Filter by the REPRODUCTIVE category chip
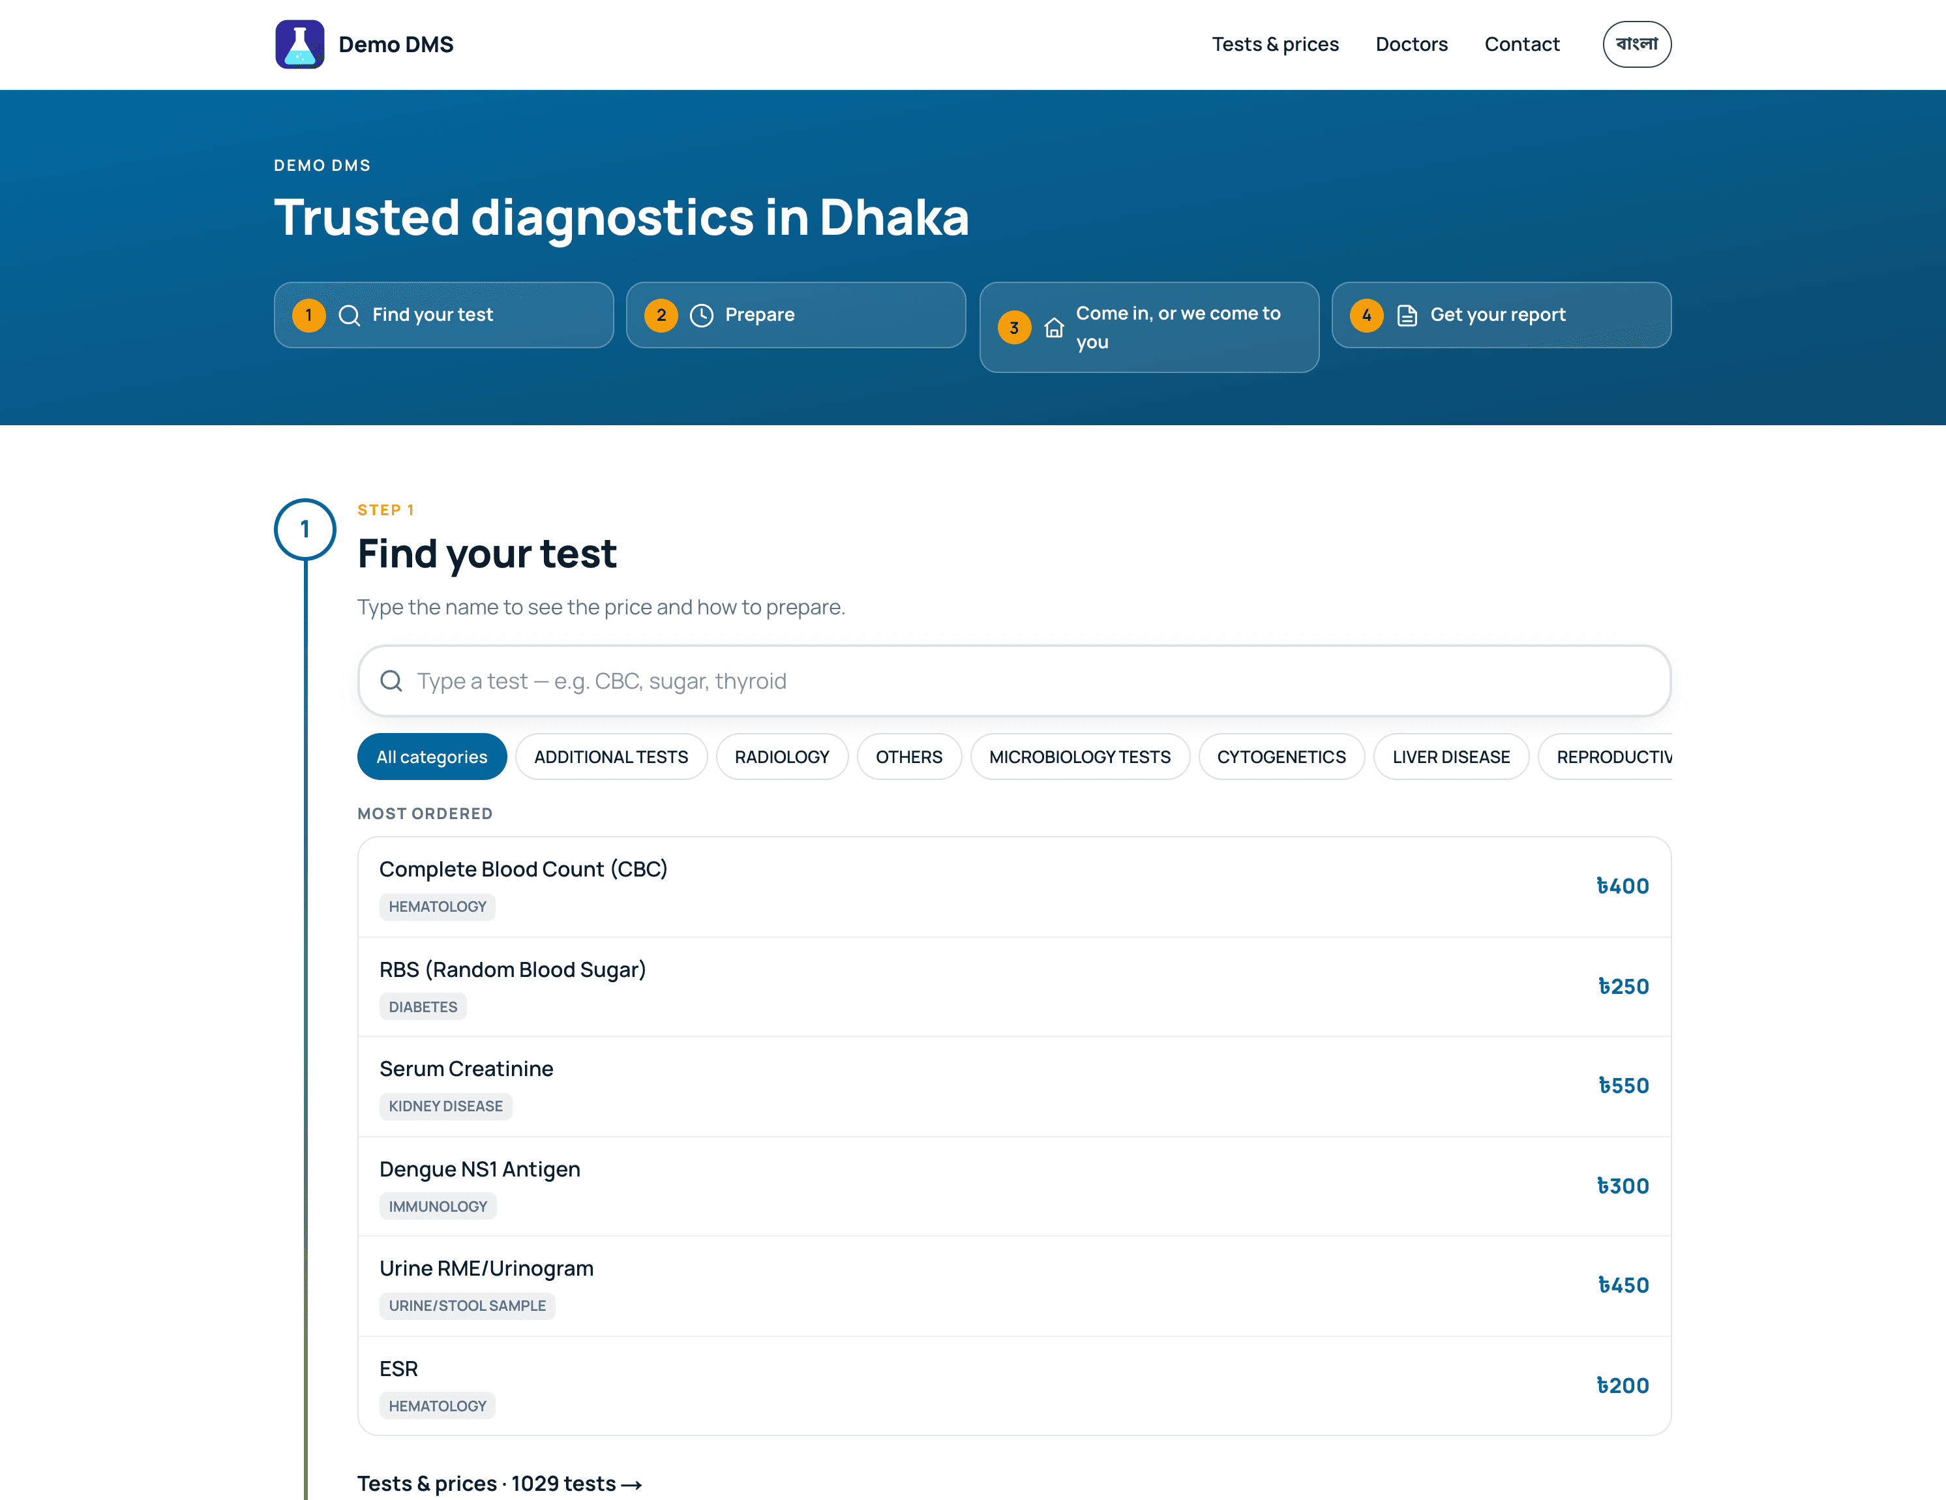1946x1500 pixels. [x=1606, y=757]
